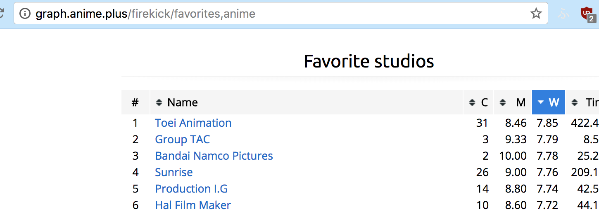
Task: Click the Favorite studios heading
Action: [x=368, y=61]
